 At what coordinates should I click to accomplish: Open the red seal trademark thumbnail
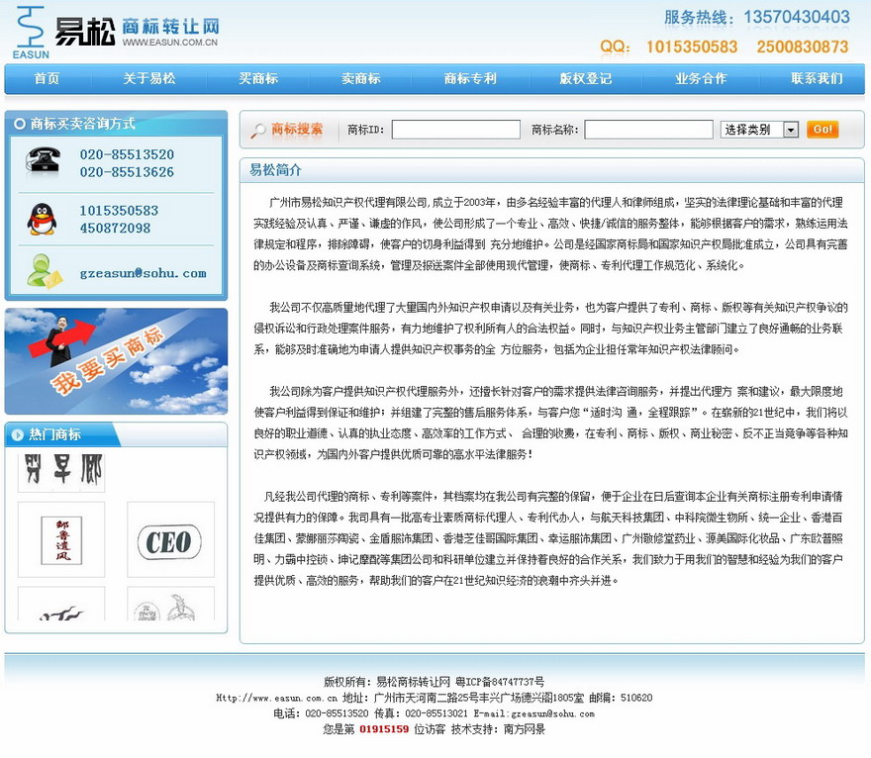(x=61, y=539)
